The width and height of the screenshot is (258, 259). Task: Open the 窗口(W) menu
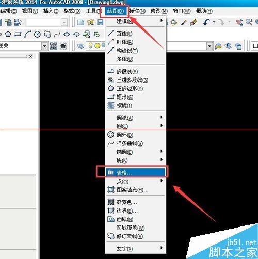182,11
